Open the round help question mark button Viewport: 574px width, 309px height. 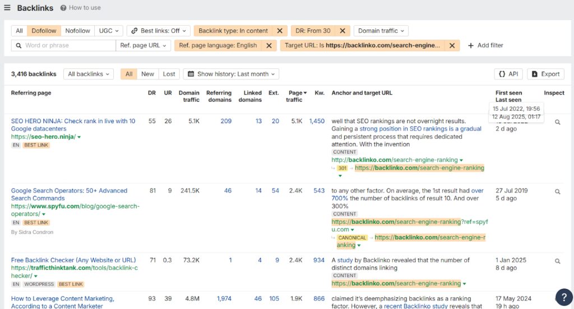564,297
